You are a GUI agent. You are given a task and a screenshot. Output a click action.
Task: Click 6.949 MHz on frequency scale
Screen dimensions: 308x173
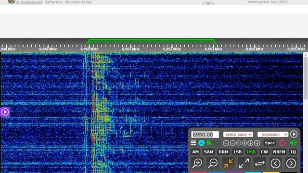click(48, 49)
